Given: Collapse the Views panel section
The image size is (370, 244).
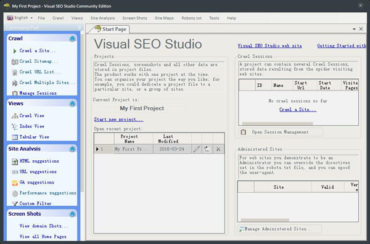Looking at the screenshot, I should click(x=72, y=104).
